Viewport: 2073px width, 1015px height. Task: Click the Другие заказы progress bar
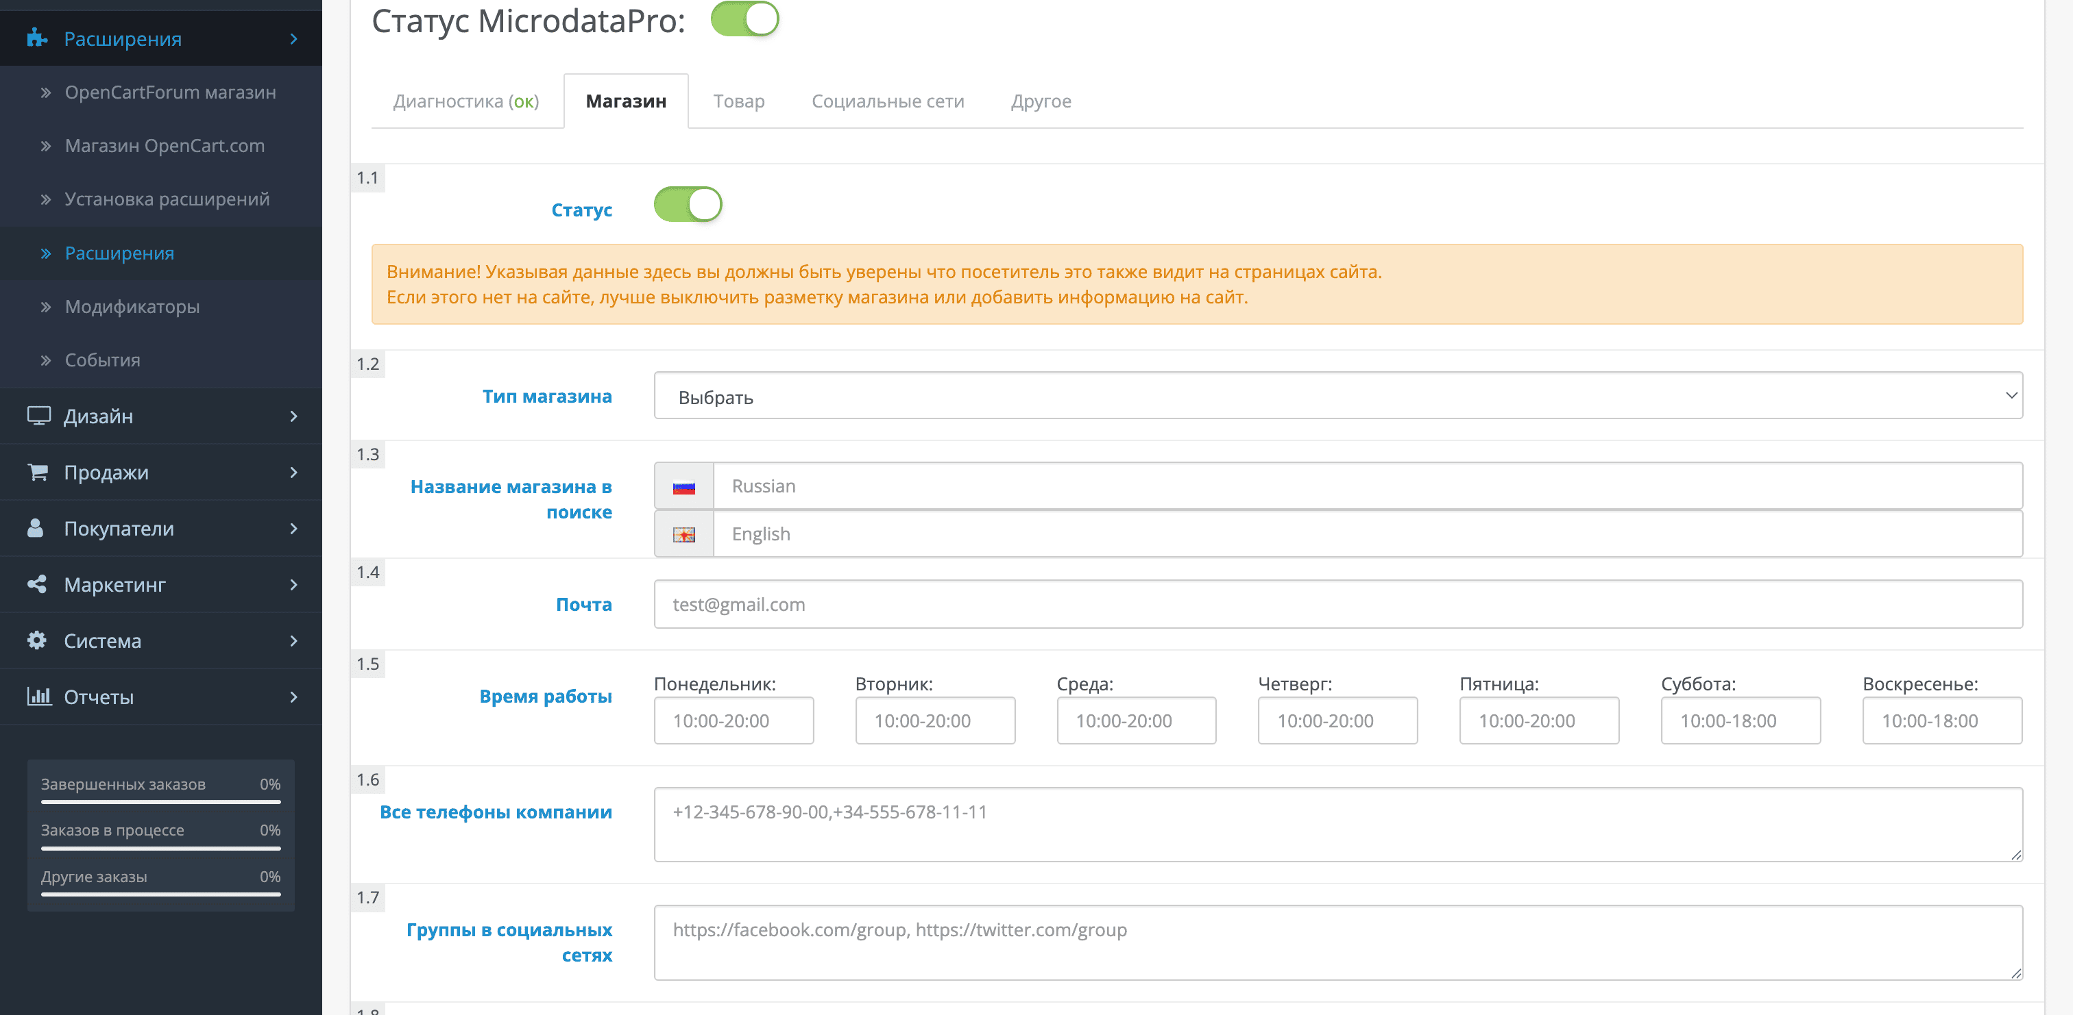pyautogui.click(x=161, y=894)
